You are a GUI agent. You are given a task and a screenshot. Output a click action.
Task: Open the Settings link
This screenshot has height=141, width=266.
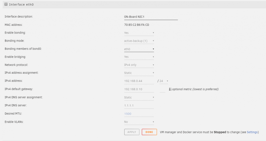252,132
